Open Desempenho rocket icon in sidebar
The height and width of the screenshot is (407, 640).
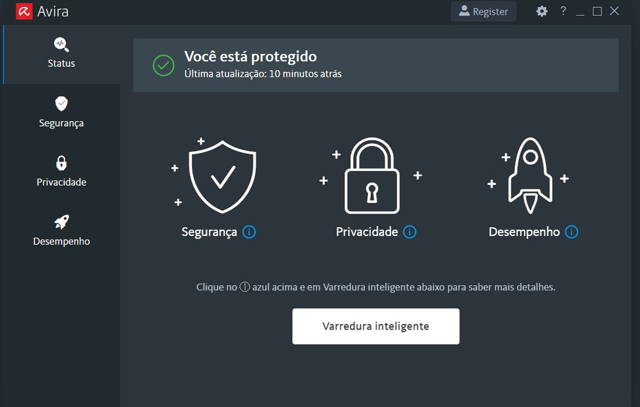[x=61, y=222]
